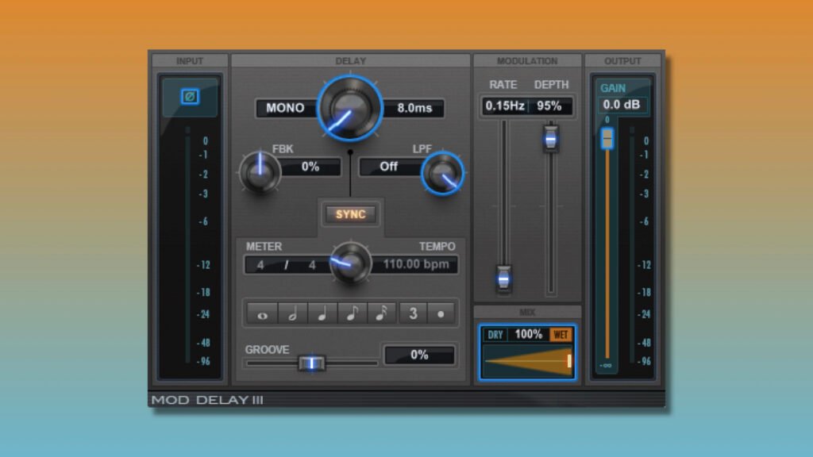The image size is (813, 457).
Task: Click the DELAY section header
Action: coord(350,61)
